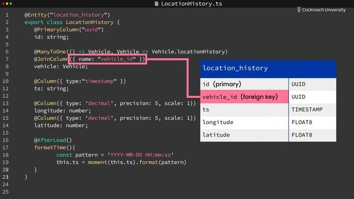Image resolution: width=354 pixels, height=199 pixels.
Task: Click the LocationHistory.ts window title
Action: coord(191,4)
